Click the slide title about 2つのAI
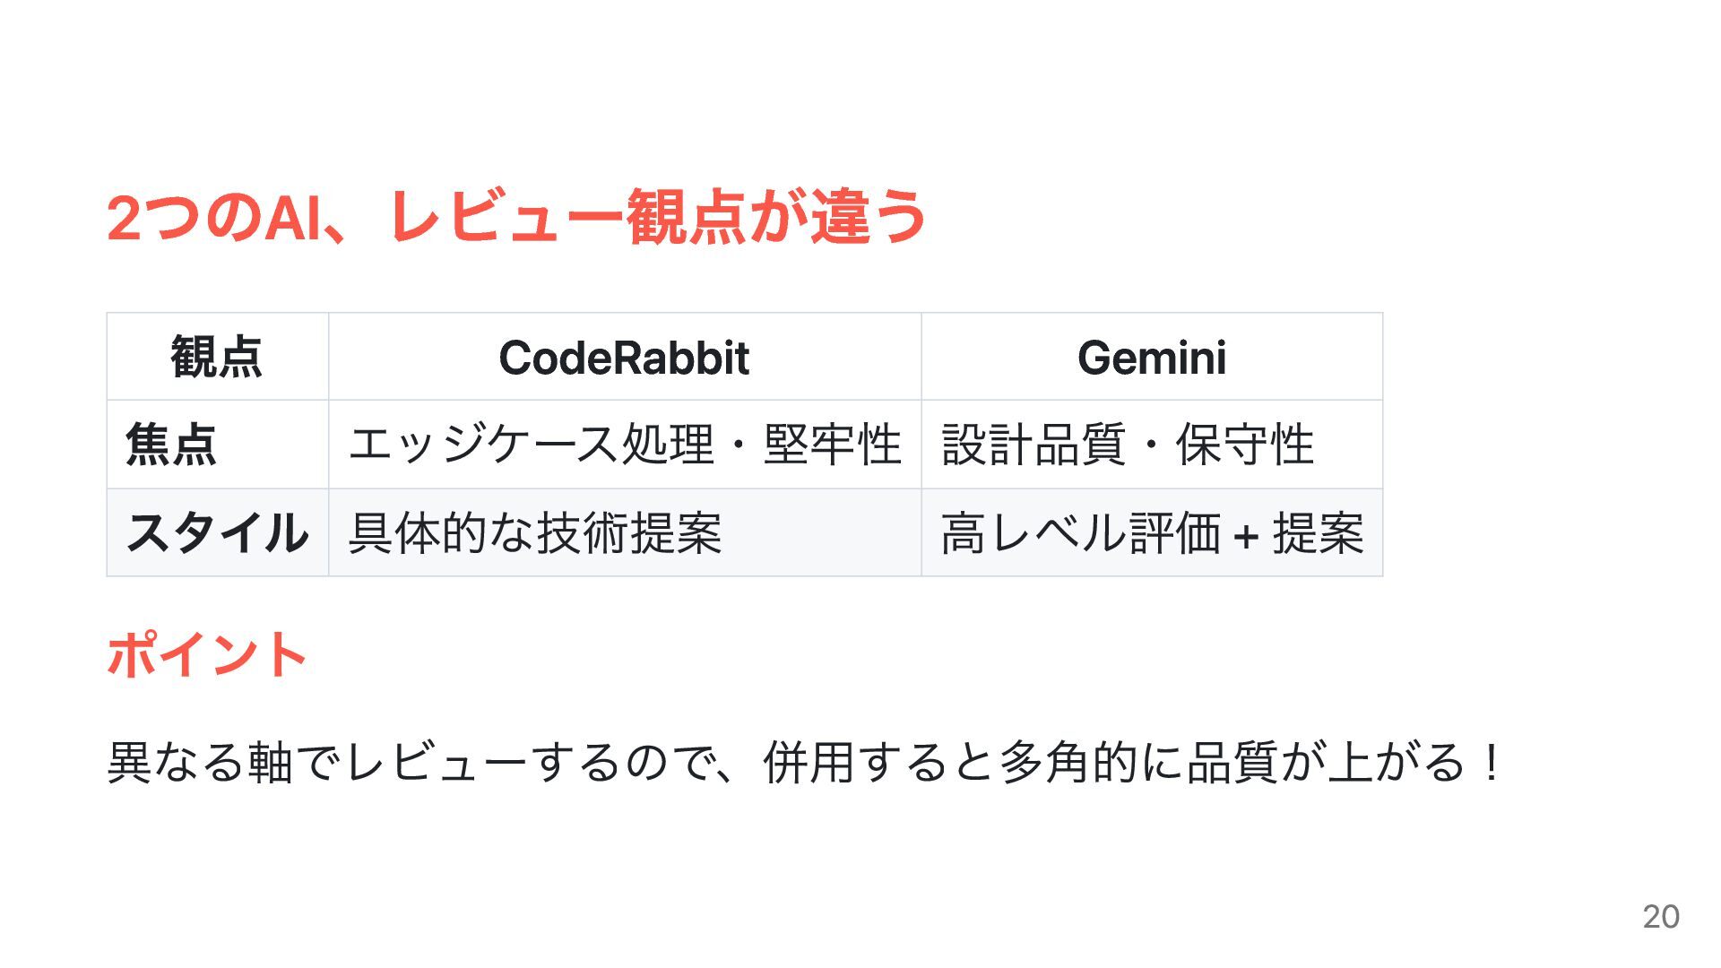This screenshot has width=1721, height=968. tap(515, 217)
